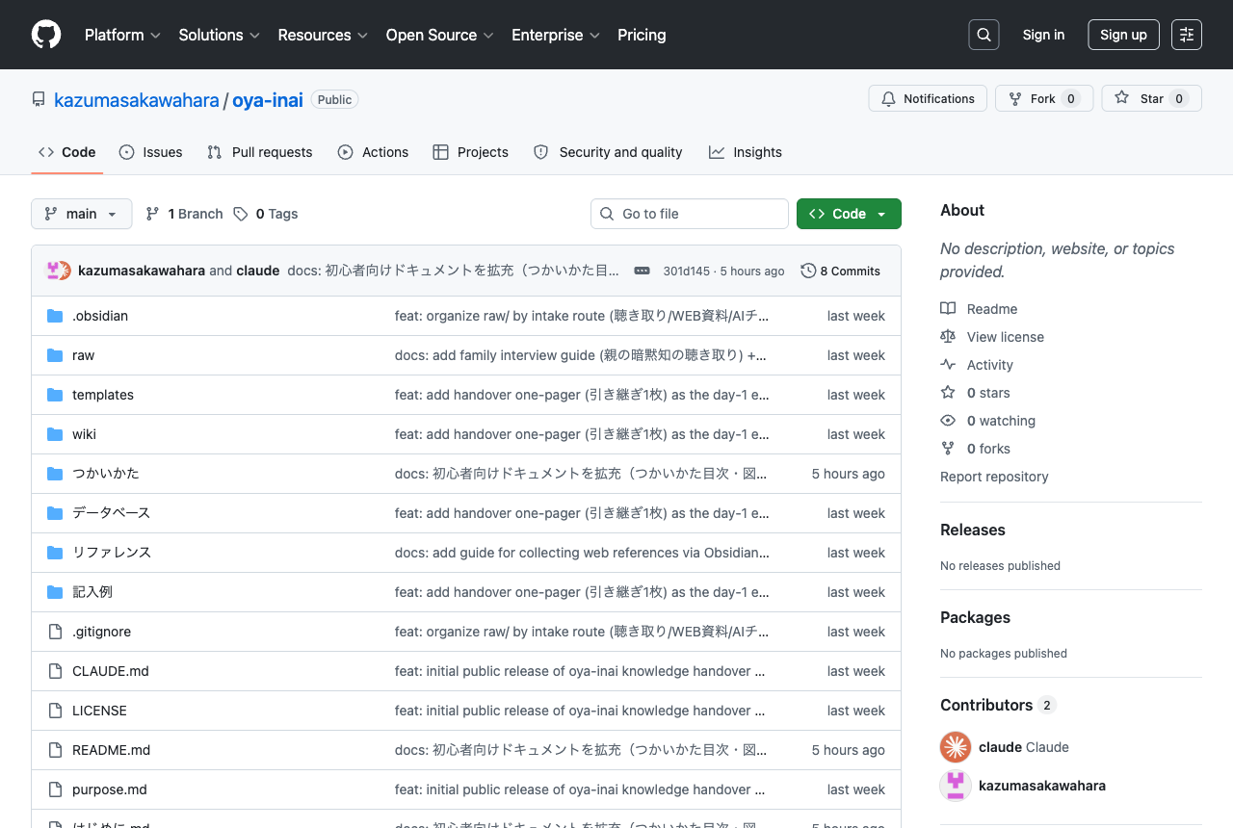Expand the Enterprise menu

(556, 35)
